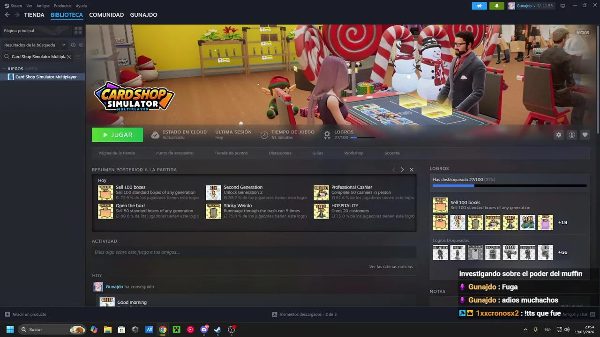Viewport: 600px width, 337px height.
Task: Click the Logros progress bar in game header
Action: tap(362, 138)
